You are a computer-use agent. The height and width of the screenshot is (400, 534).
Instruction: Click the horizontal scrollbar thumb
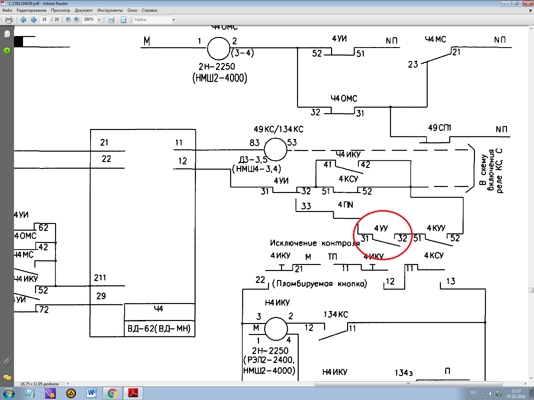(408, 384)
